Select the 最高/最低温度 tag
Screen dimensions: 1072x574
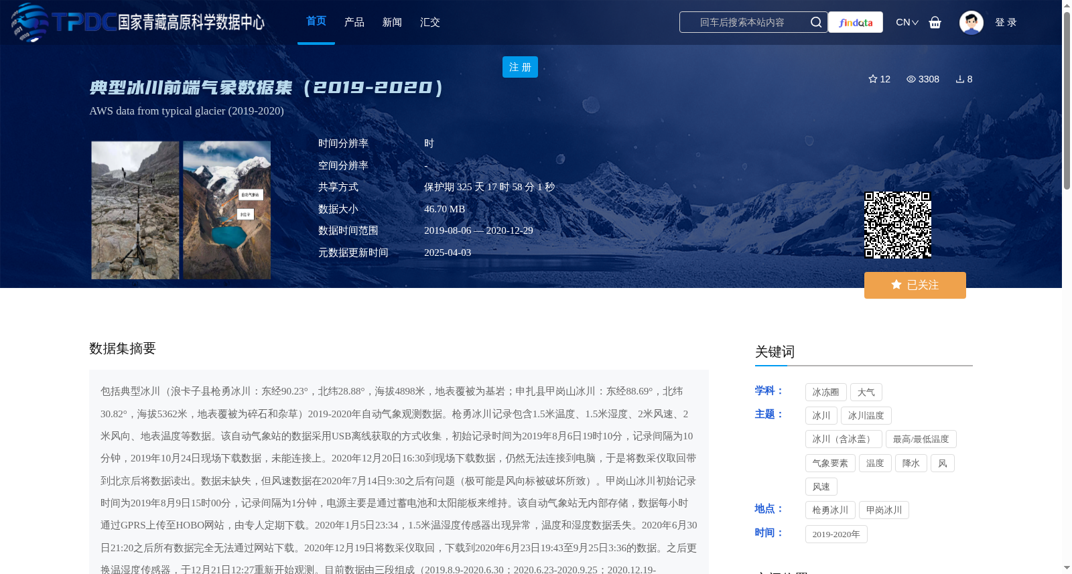[921, 439]
